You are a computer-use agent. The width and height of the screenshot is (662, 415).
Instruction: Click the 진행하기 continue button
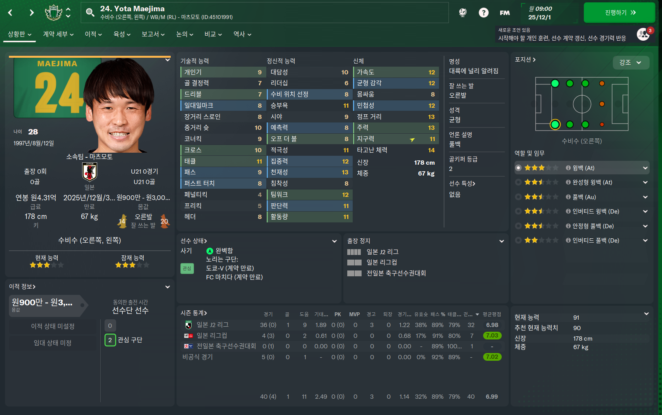tap(619, 13)
